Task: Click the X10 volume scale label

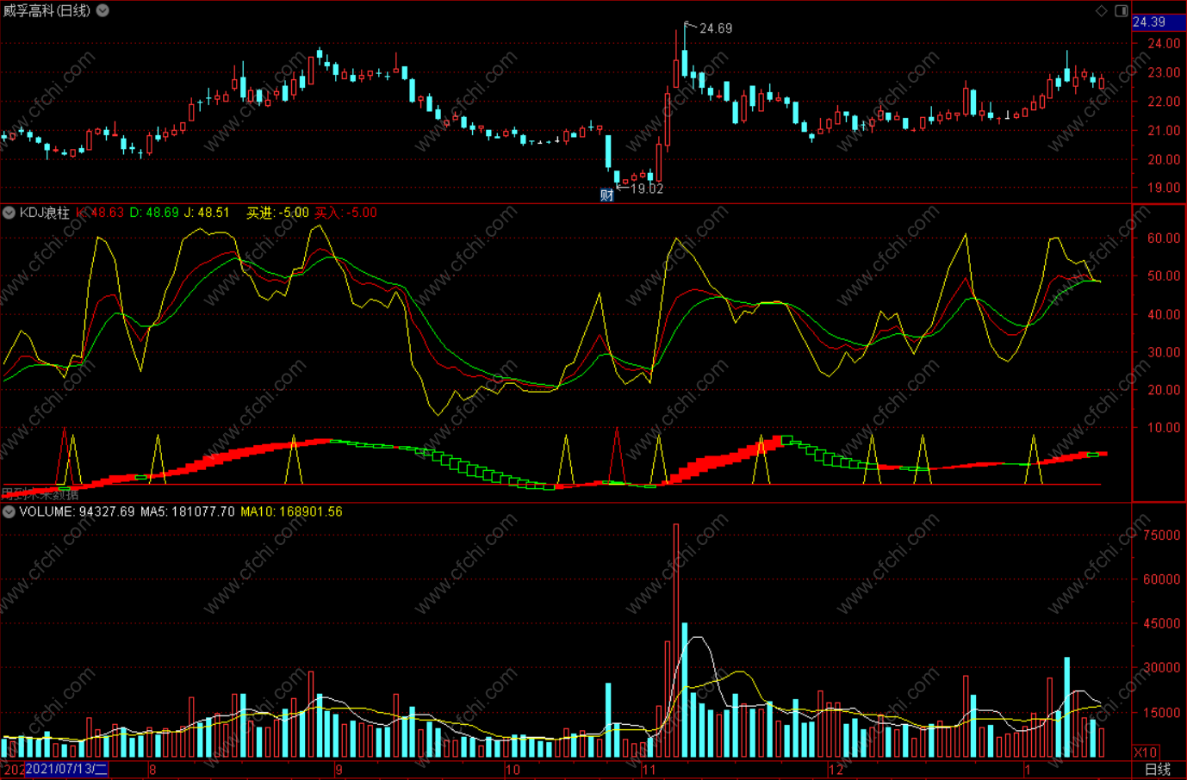Action: click(1145, 752)
